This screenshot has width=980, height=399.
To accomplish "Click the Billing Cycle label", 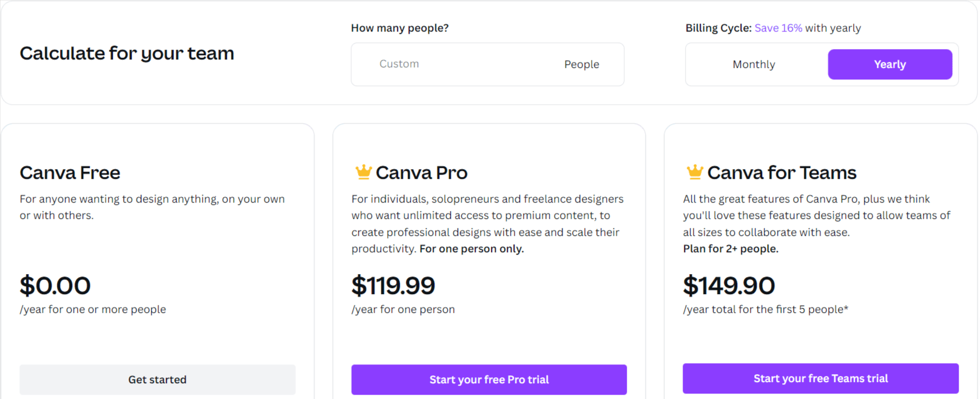I will pos(718,27).
